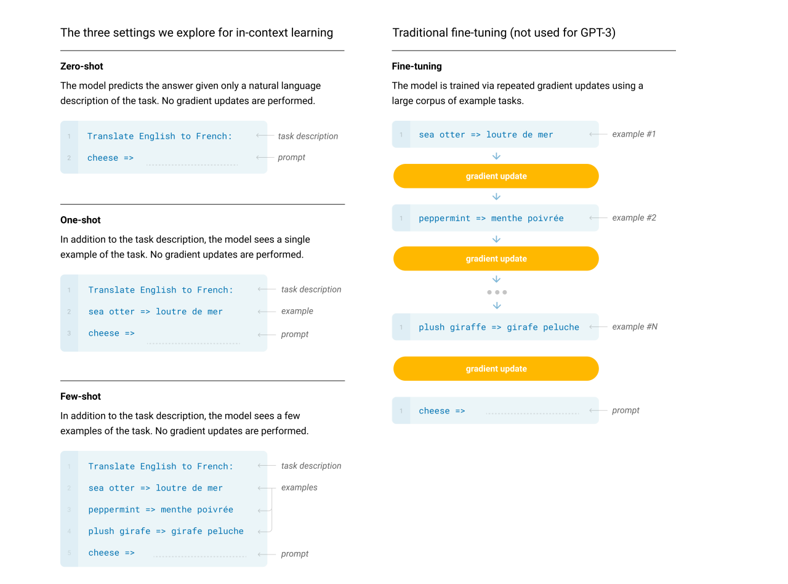This screenshot has height=584, width=788.
Task: Click the arrow next to Zero-shot's "task description"
Action: coord(264,136)
